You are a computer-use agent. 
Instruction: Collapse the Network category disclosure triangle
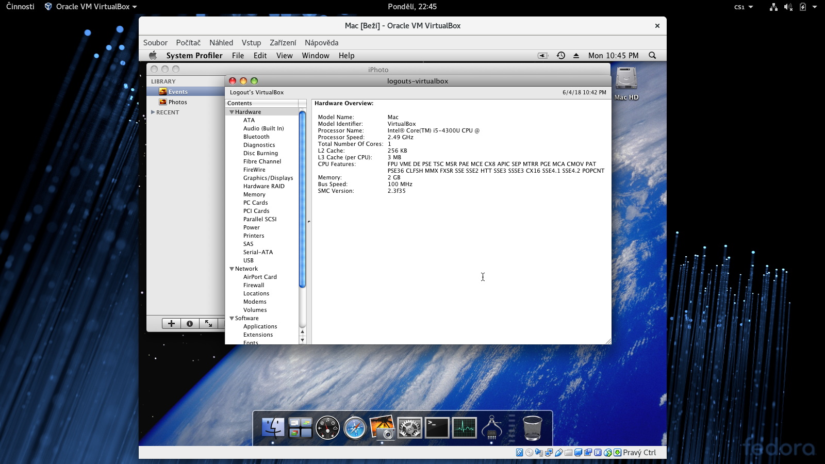click(232, 269)
